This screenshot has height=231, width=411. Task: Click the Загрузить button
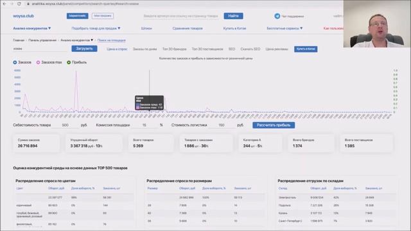tap(84, 49)
